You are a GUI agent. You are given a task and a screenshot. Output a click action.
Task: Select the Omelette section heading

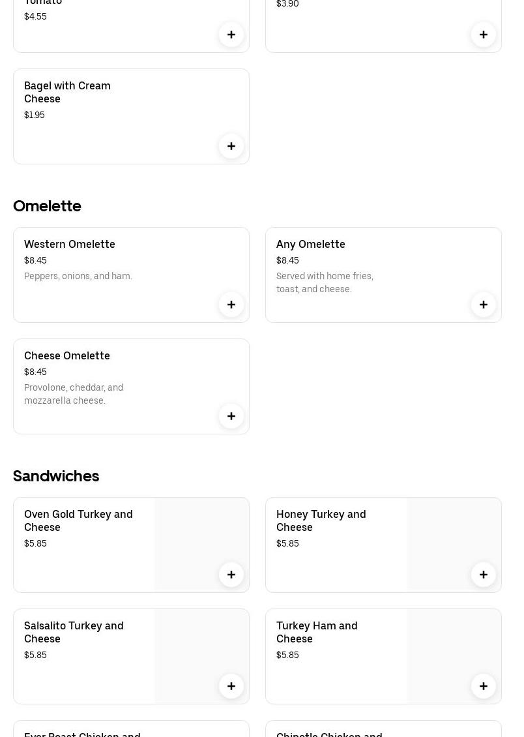pyautogui.click(x=47, y=205)
